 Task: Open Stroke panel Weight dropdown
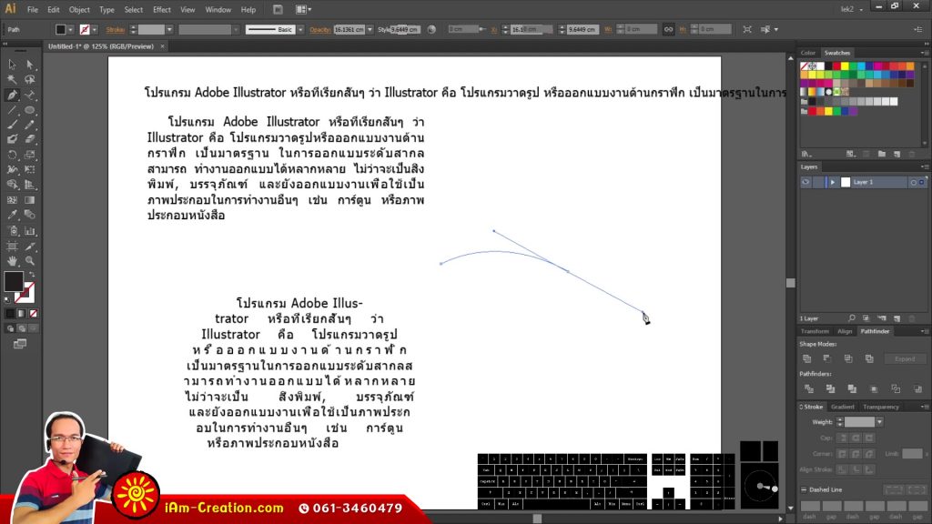tap(879, 422)
